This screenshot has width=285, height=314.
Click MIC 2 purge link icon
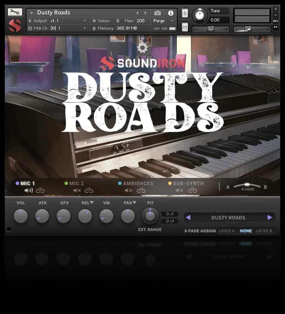click(x=89, y=190)
